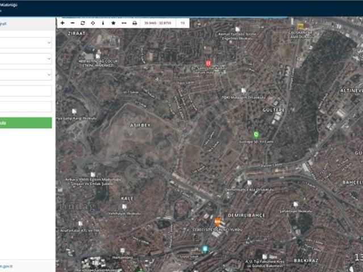Zoom in with the plus tool
Screen dimensions: 363x272
coord(62,23)
